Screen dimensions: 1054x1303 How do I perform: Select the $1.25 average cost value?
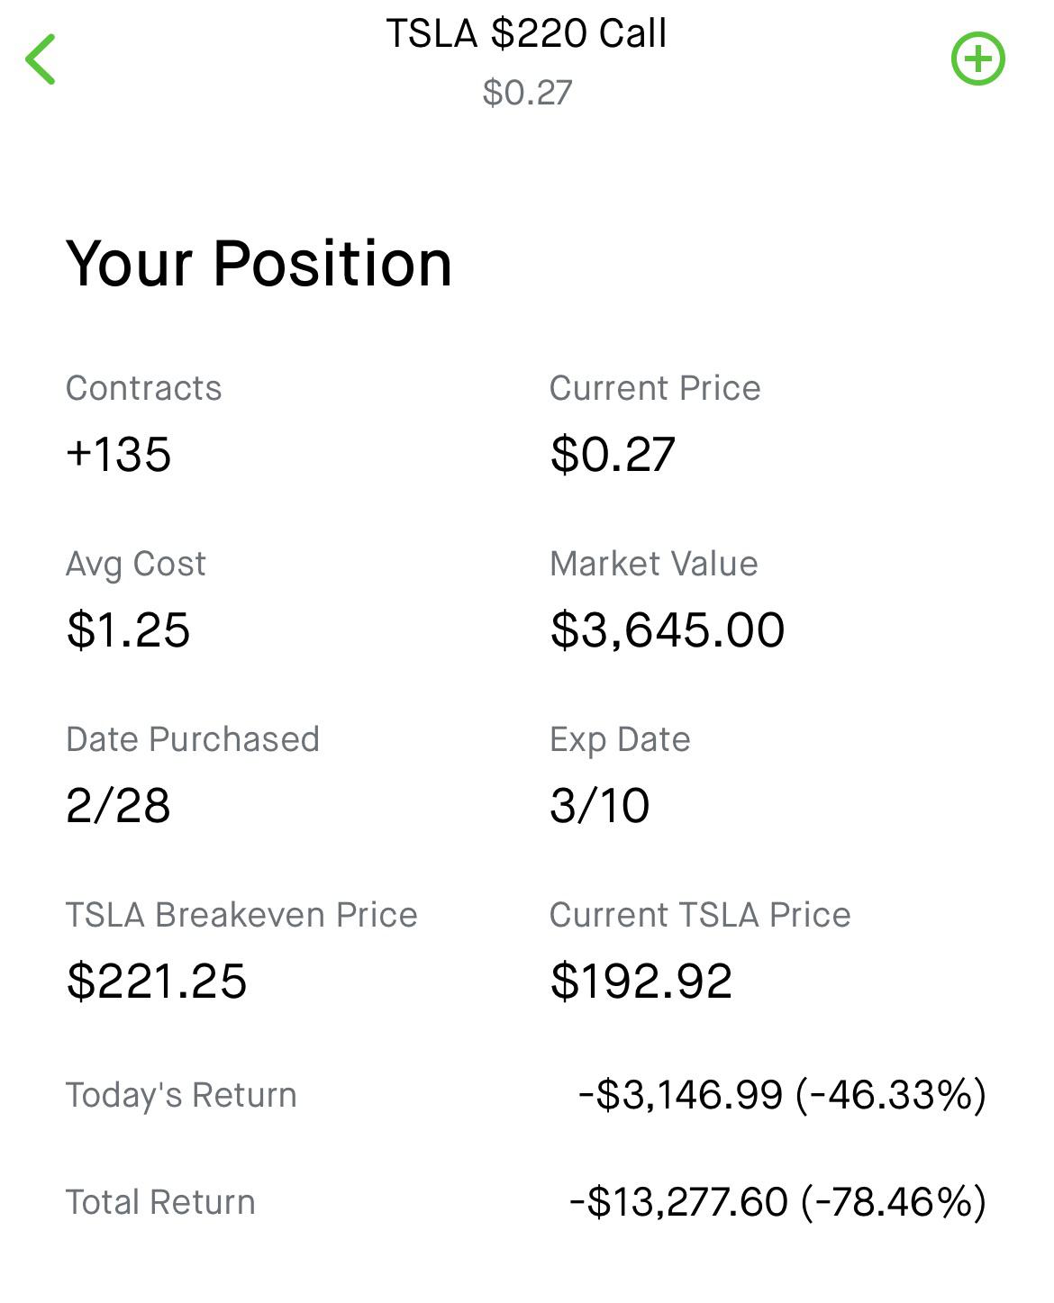129,629
